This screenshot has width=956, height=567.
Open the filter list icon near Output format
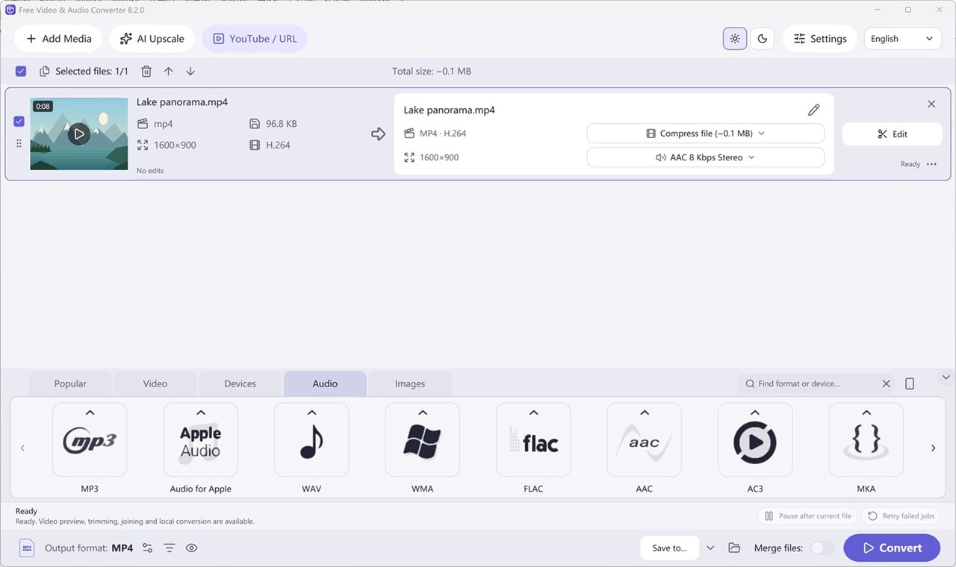pos(170,548)
